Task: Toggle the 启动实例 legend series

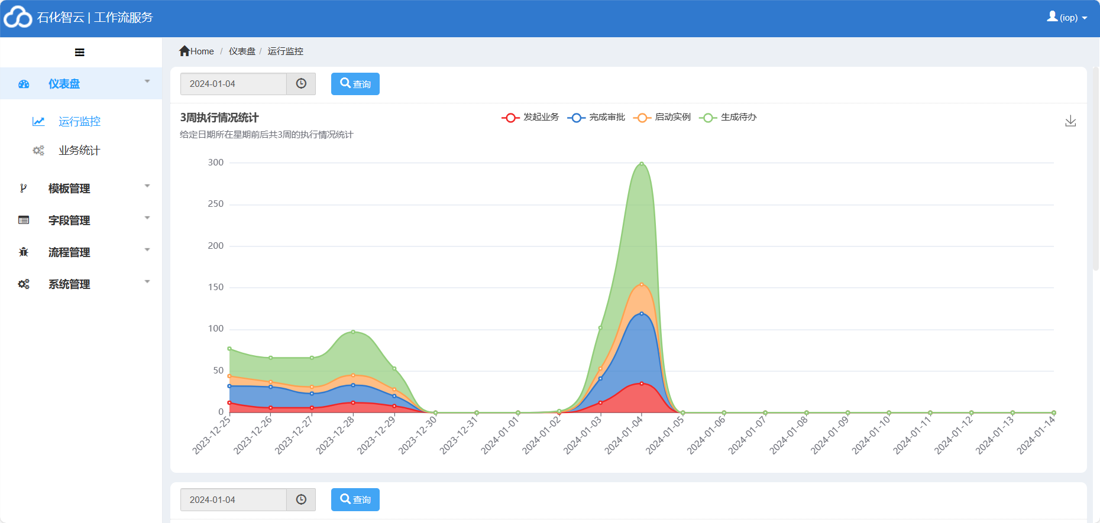Action: point(662,117)
